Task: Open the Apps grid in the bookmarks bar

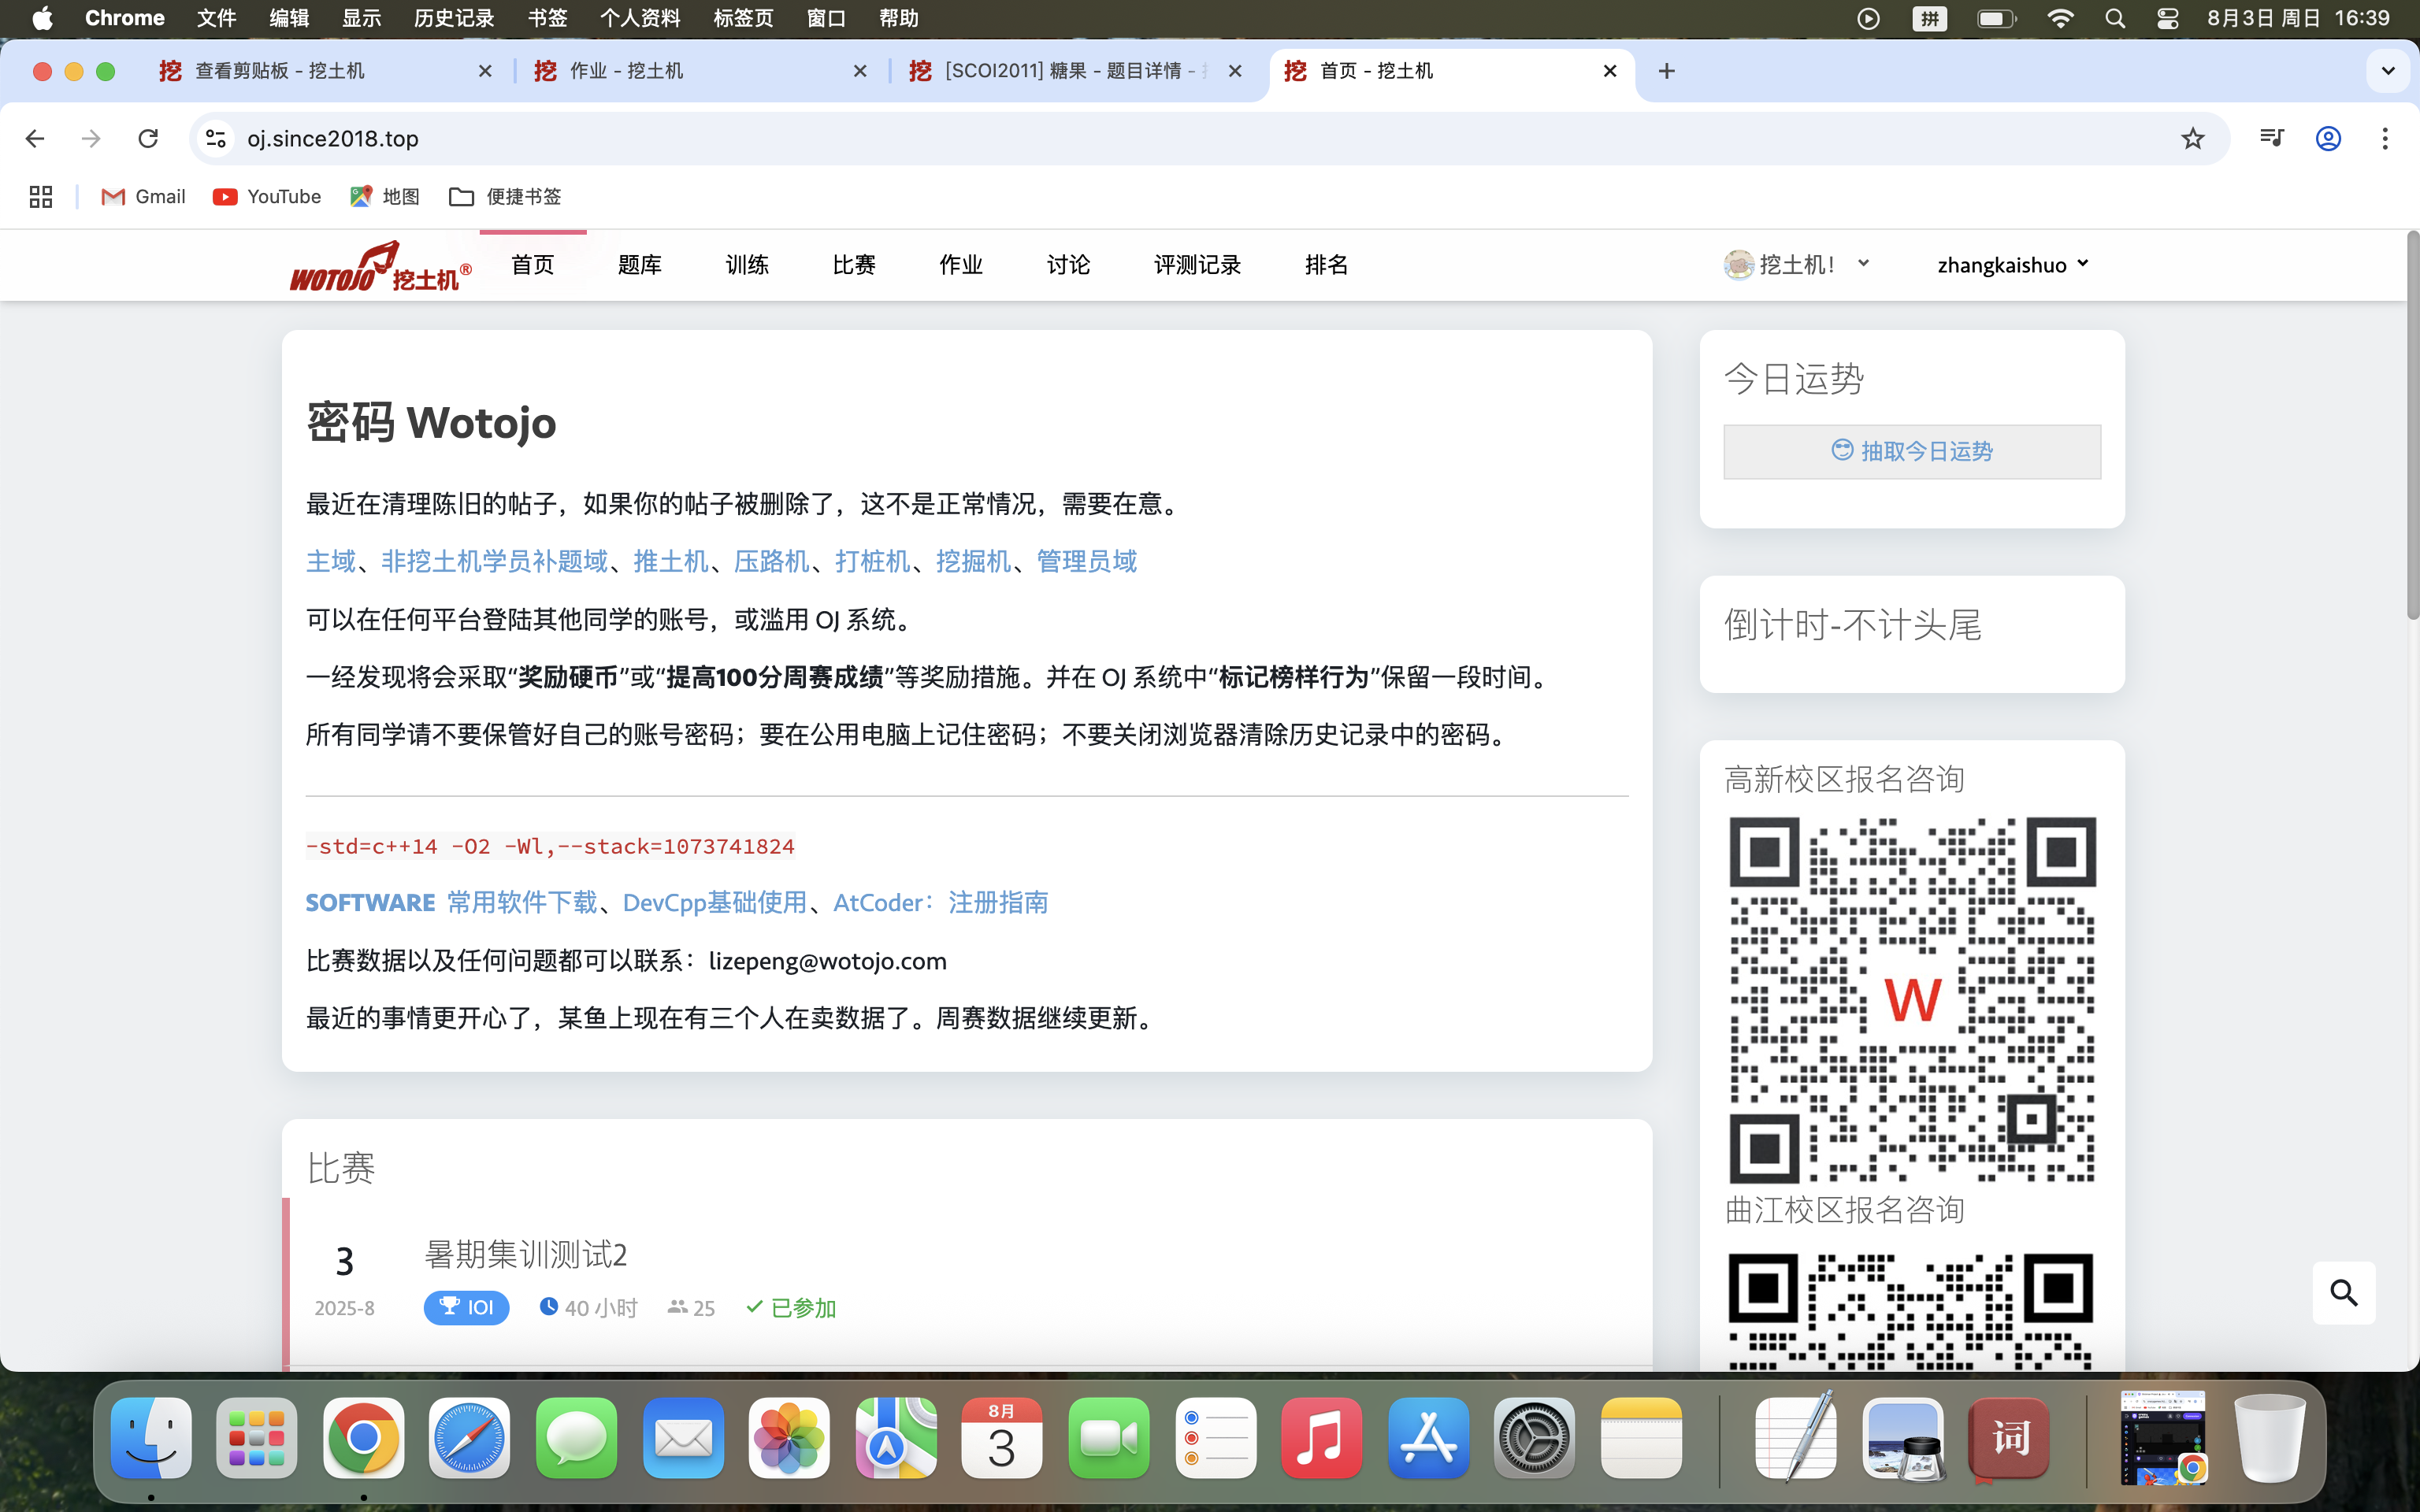Action: coord(41,197)
